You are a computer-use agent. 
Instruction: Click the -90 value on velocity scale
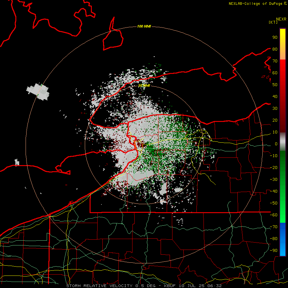pos(274,251)
